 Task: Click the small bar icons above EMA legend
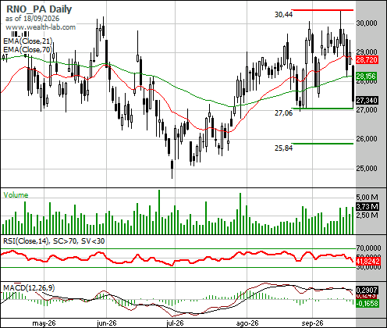20,34
